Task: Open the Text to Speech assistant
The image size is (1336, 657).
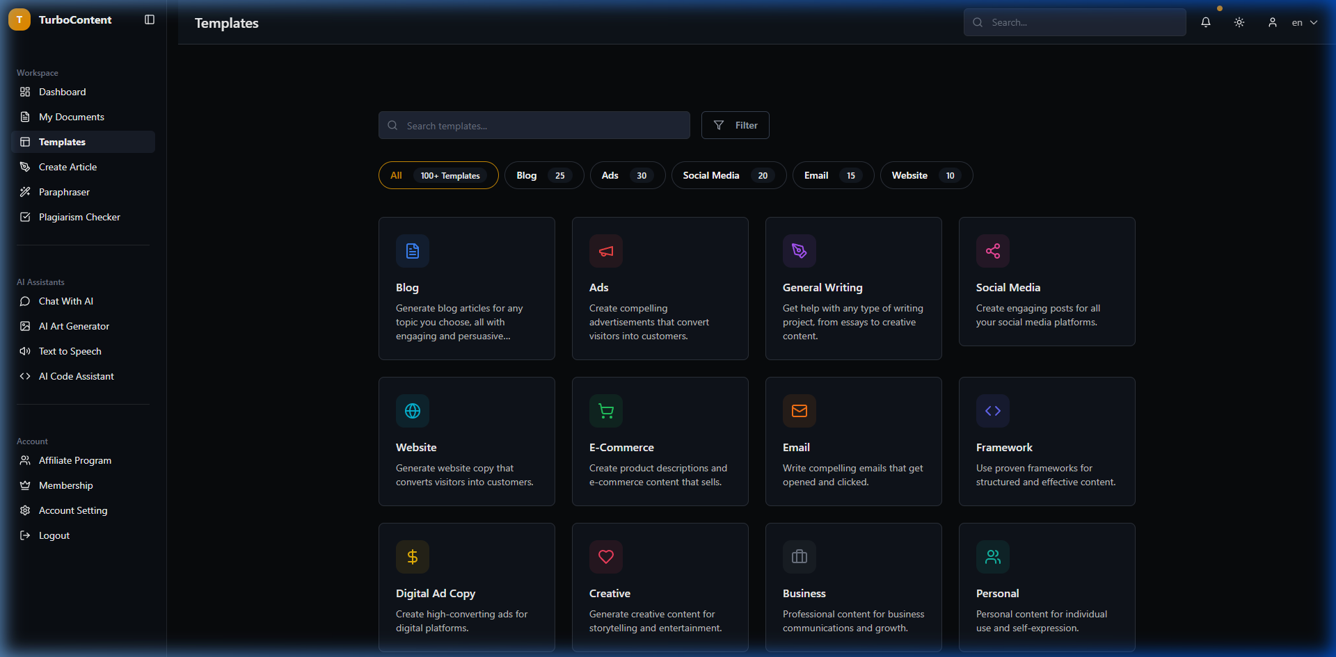Action: coord(70,351)
